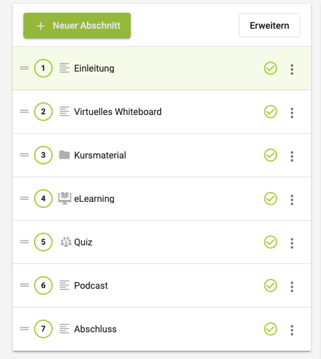This screenshot has width=321, height=359.
Task: Select the Virtuelles Whiteboard section
Action: (x=162, y=112)
